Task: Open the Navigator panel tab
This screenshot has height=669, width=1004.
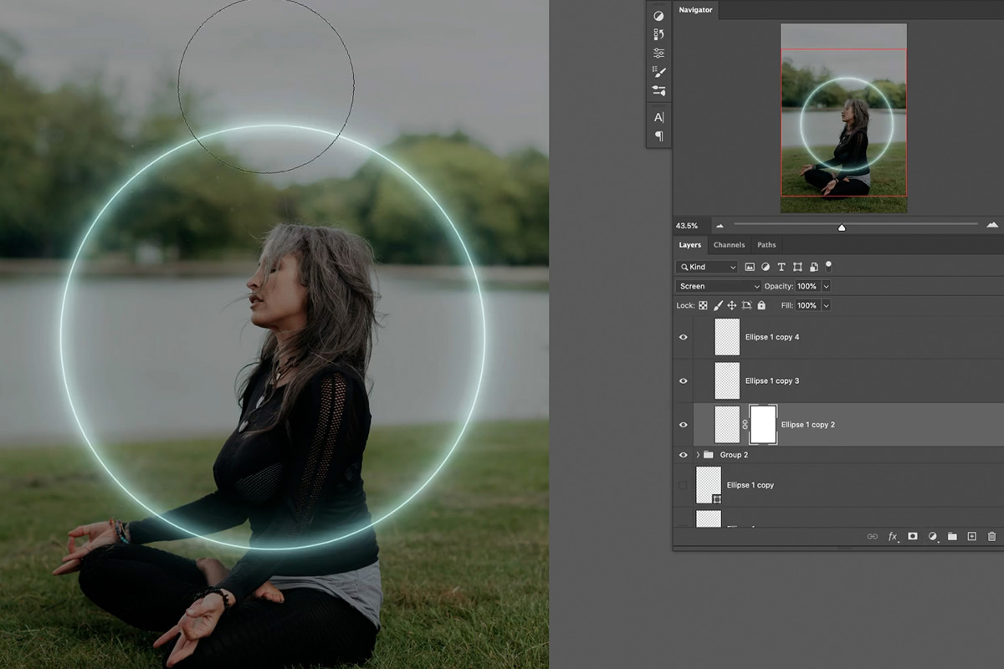Action: click(x=695, y=10)
